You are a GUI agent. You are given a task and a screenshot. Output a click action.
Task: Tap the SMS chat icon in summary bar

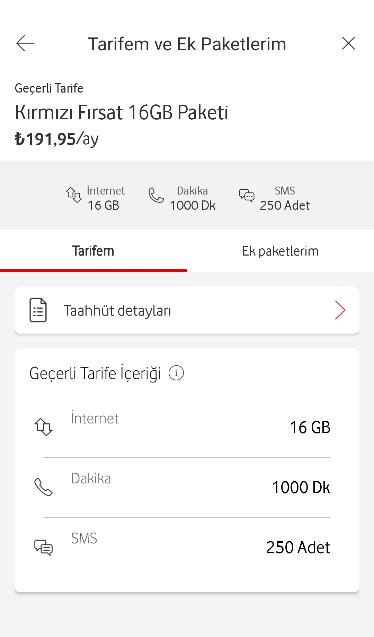(x=247, y=196)
